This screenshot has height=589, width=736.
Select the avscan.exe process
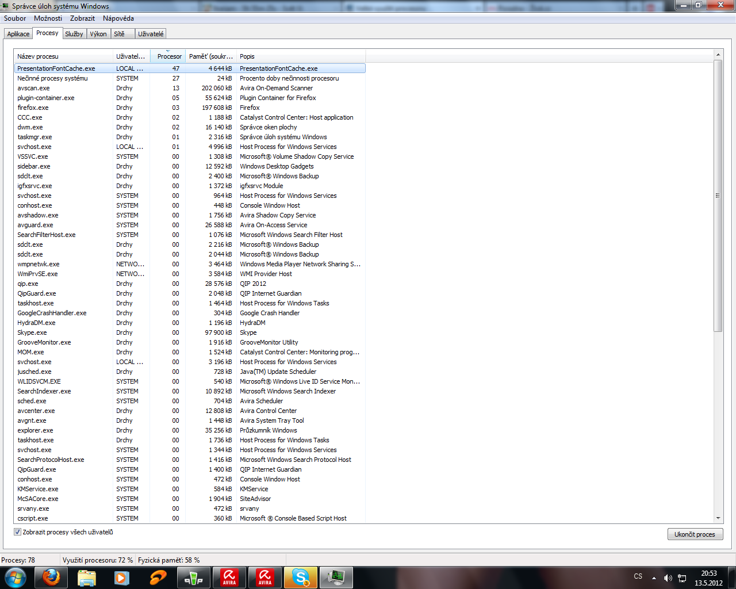coord(190,88)
